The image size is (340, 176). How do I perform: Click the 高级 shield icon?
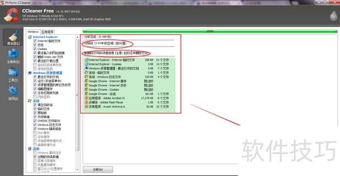(x=30, y=149)
